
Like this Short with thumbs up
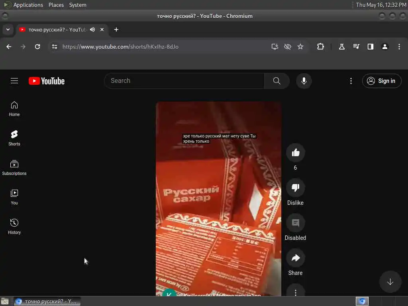pos(295,153)
